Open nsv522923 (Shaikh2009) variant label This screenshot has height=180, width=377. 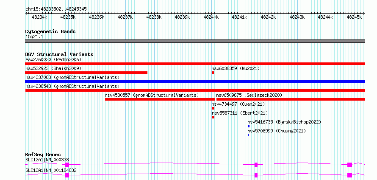point(53,68)
